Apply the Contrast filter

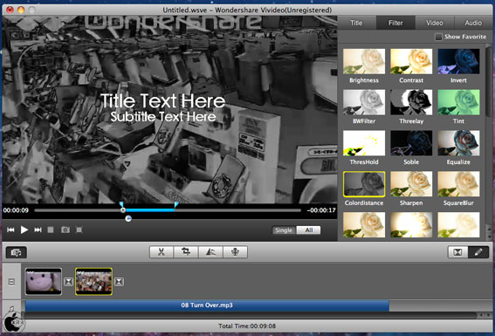click(411, 61)
